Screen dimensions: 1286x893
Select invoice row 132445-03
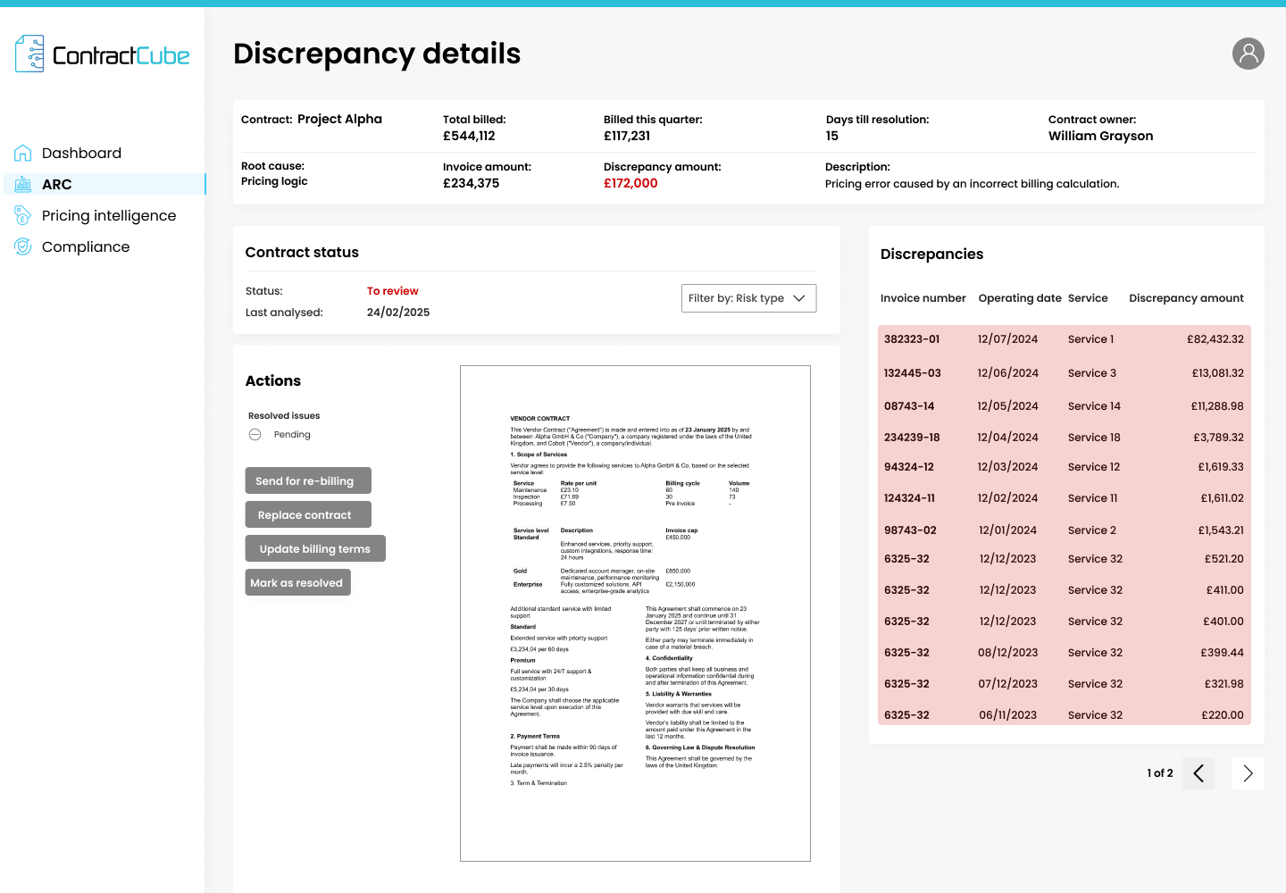point(1065,373)
